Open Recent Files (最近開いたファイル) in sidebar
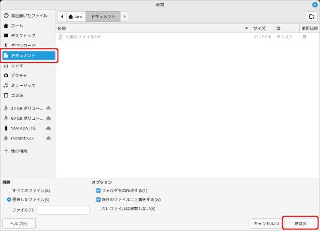 28,15
